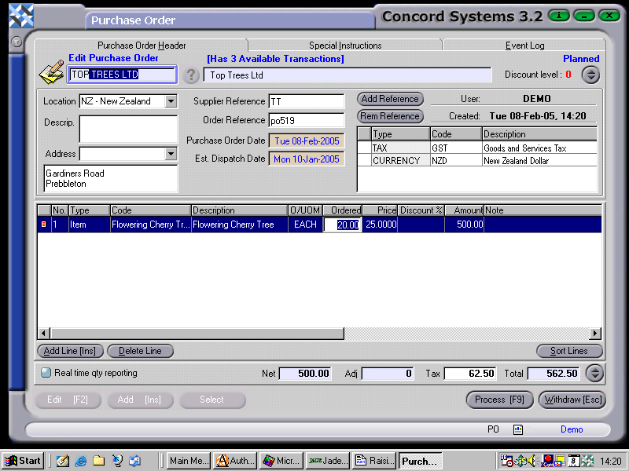Screen dimensions: 629x471
Task: Click the green info icon in the titlebar
Action: [x=559, y=14]
